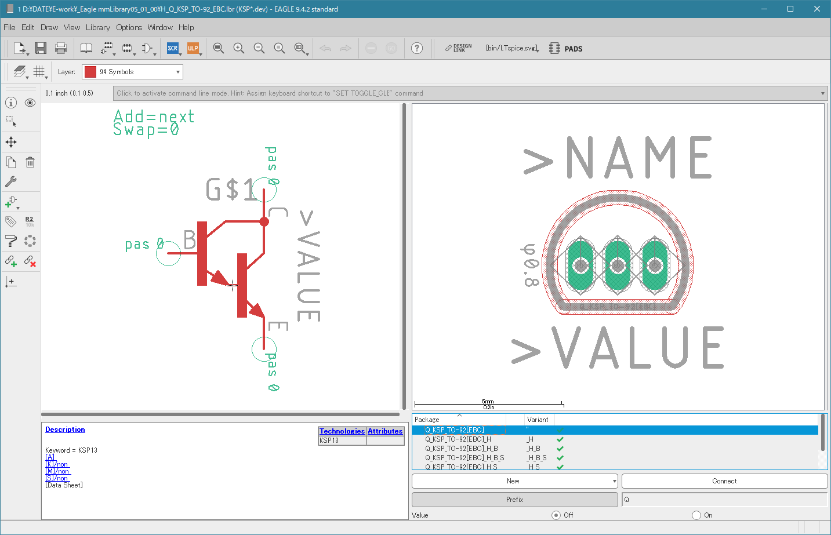Select the Move tool

pyautogui.click(x=11, y=142)
